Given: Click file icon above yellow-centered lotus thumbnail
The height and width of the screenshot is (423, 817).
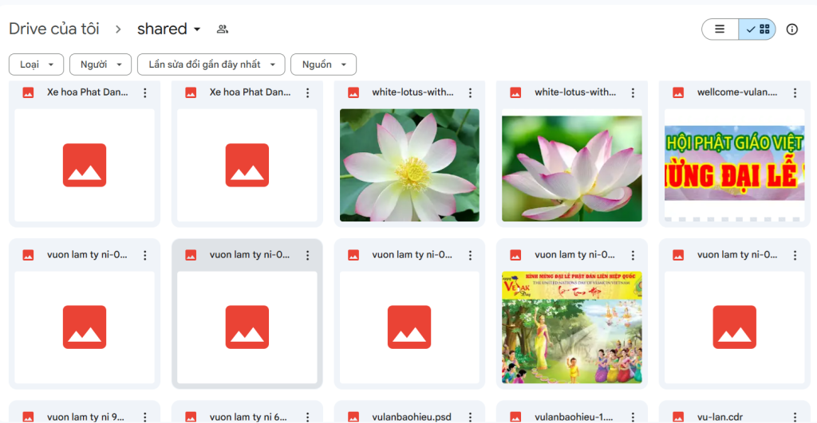Looking at the screenshot, I should pos(353,92).
